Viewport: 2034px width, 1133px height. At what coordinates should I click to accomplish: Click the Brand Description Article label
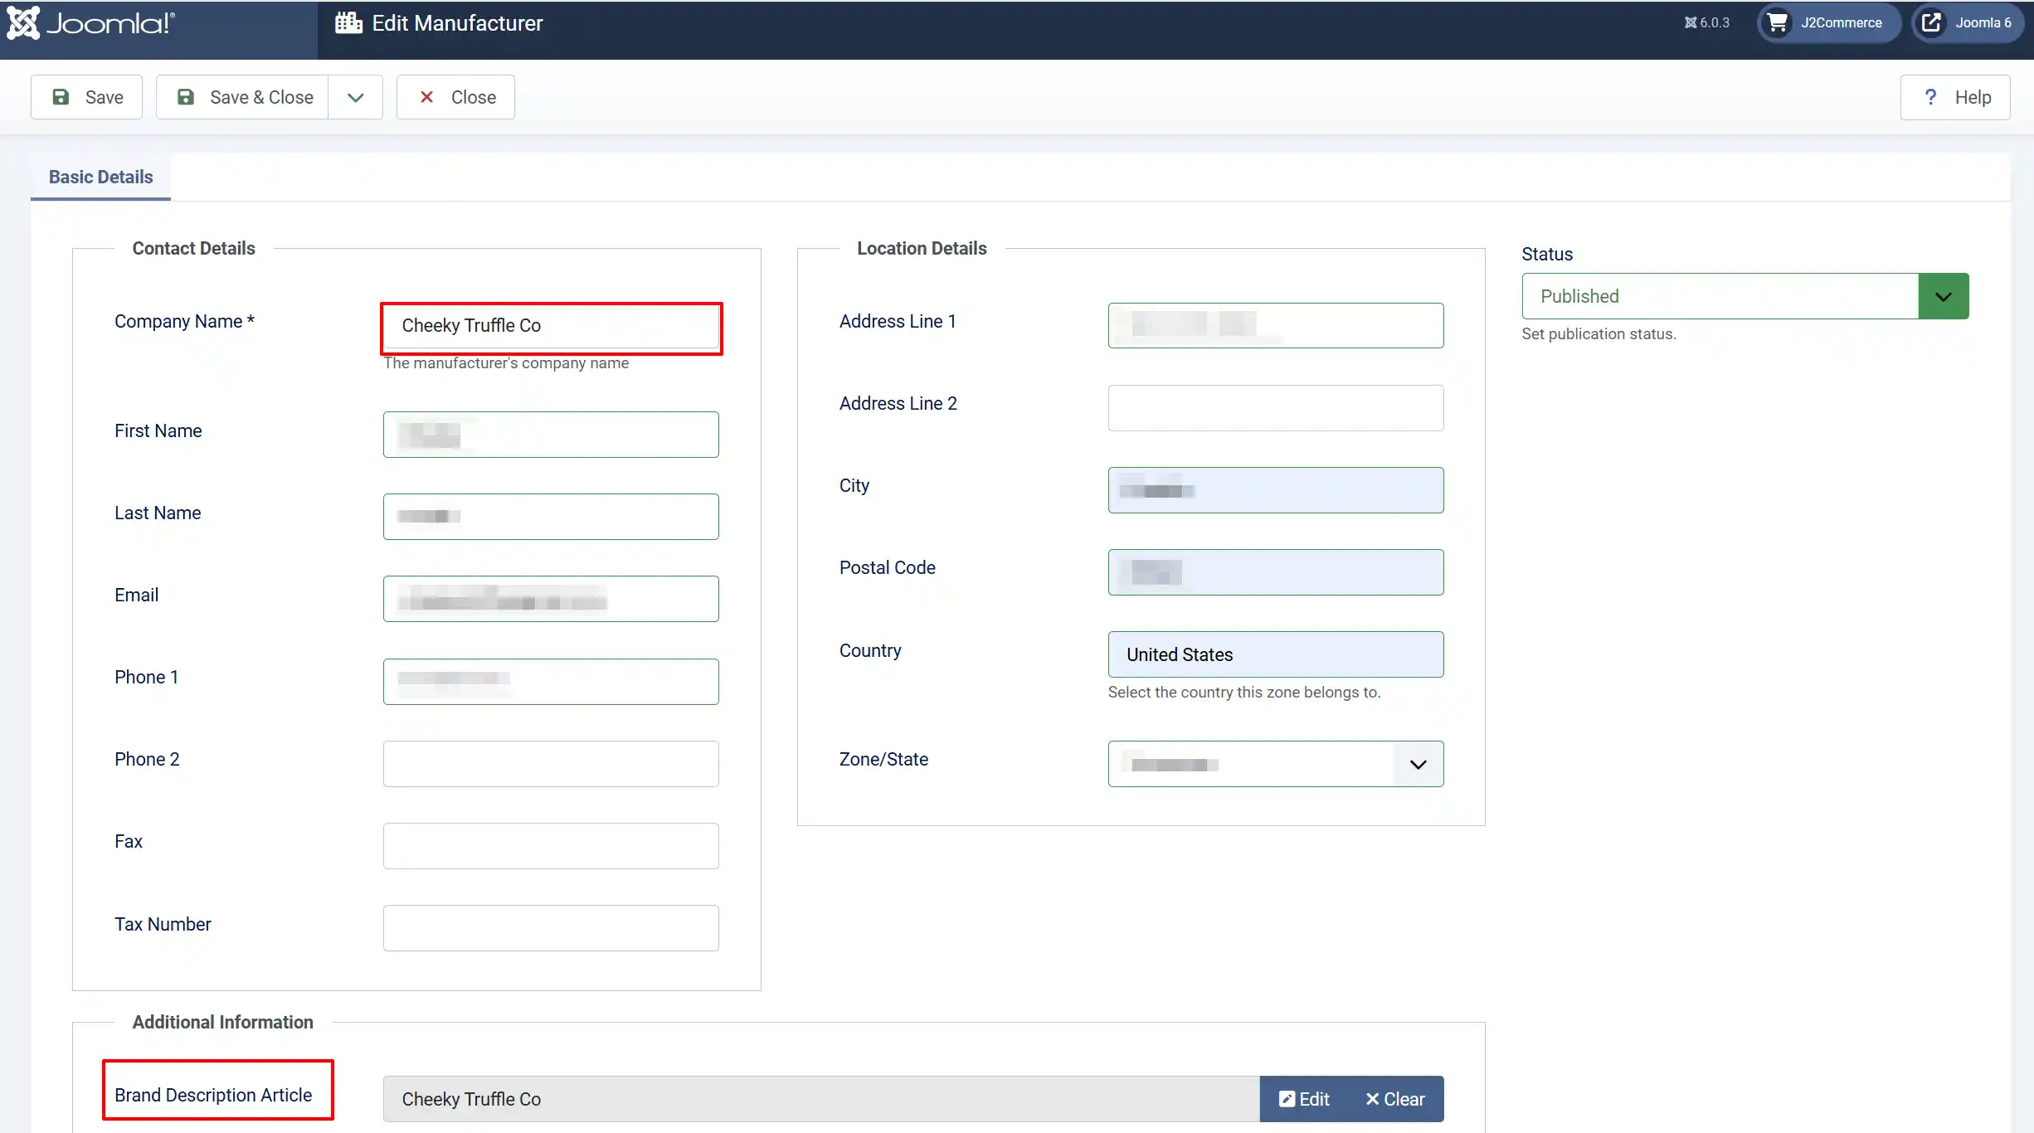(213, 1095)
